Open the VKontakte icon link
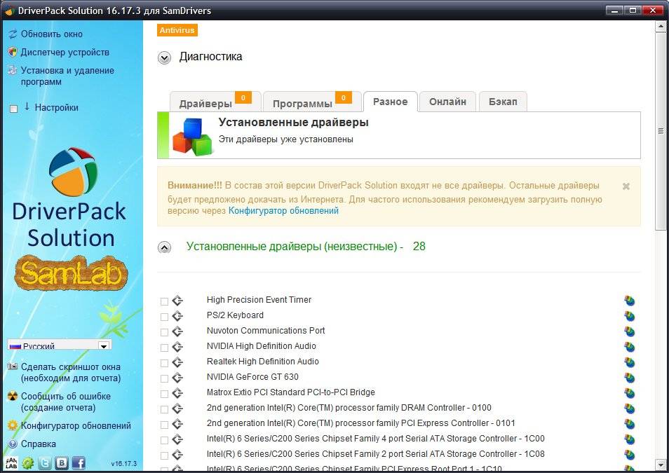Image resolution: width=669 pixels, height=473 pixels. [62, 462]
